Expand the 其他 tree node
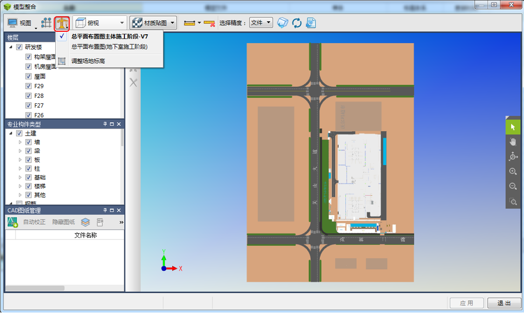 20,195
